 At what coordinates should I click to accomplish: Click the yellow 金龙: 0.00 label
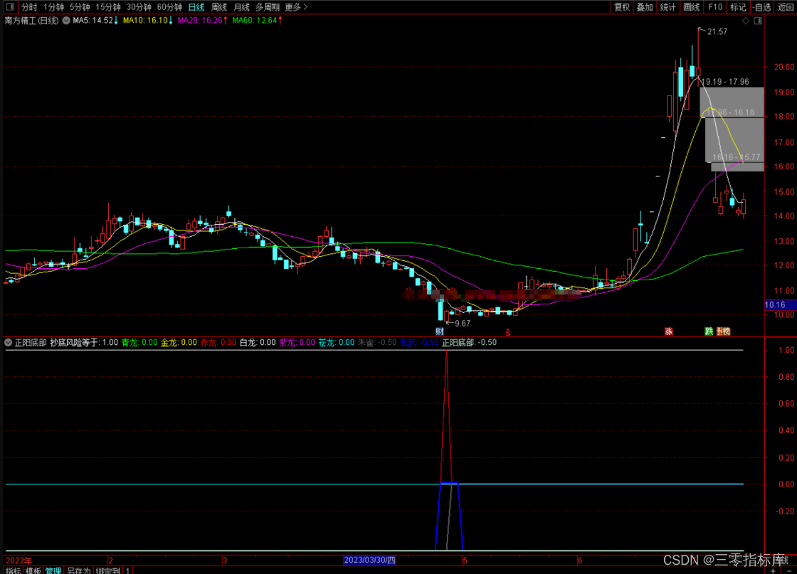point(179,342)
